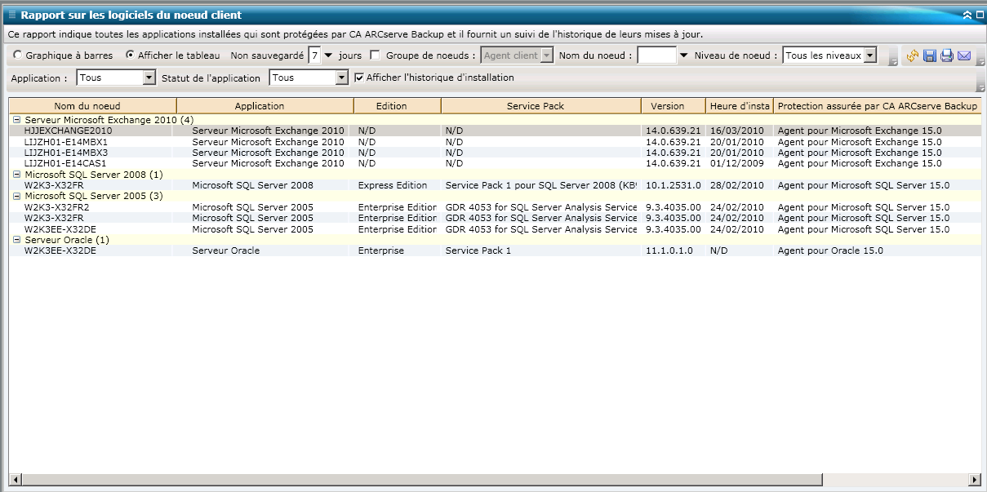The image size is (987, 492).
Task: Save the report using the diskette icon
Action: coord(929,55)
